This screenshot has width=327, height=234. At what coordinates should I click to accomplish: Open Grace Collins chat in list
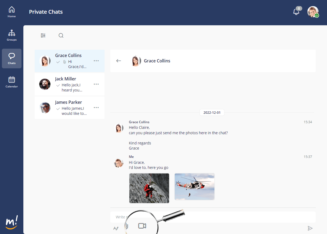tap(70, 61)
